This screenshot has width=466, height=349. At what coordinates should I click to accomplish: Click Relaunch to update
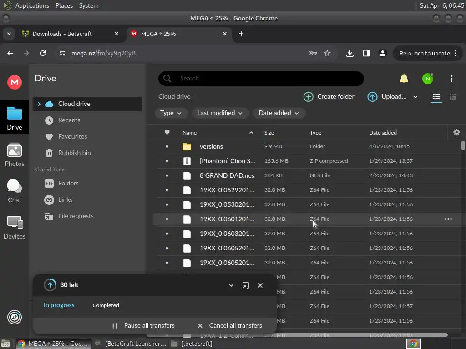point(425,54)
